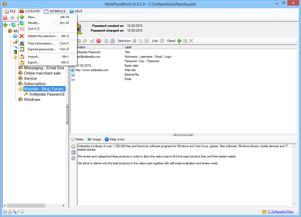Open the FILE menu
This screenshot has height=217, width=301.
[x=10, y=11]
